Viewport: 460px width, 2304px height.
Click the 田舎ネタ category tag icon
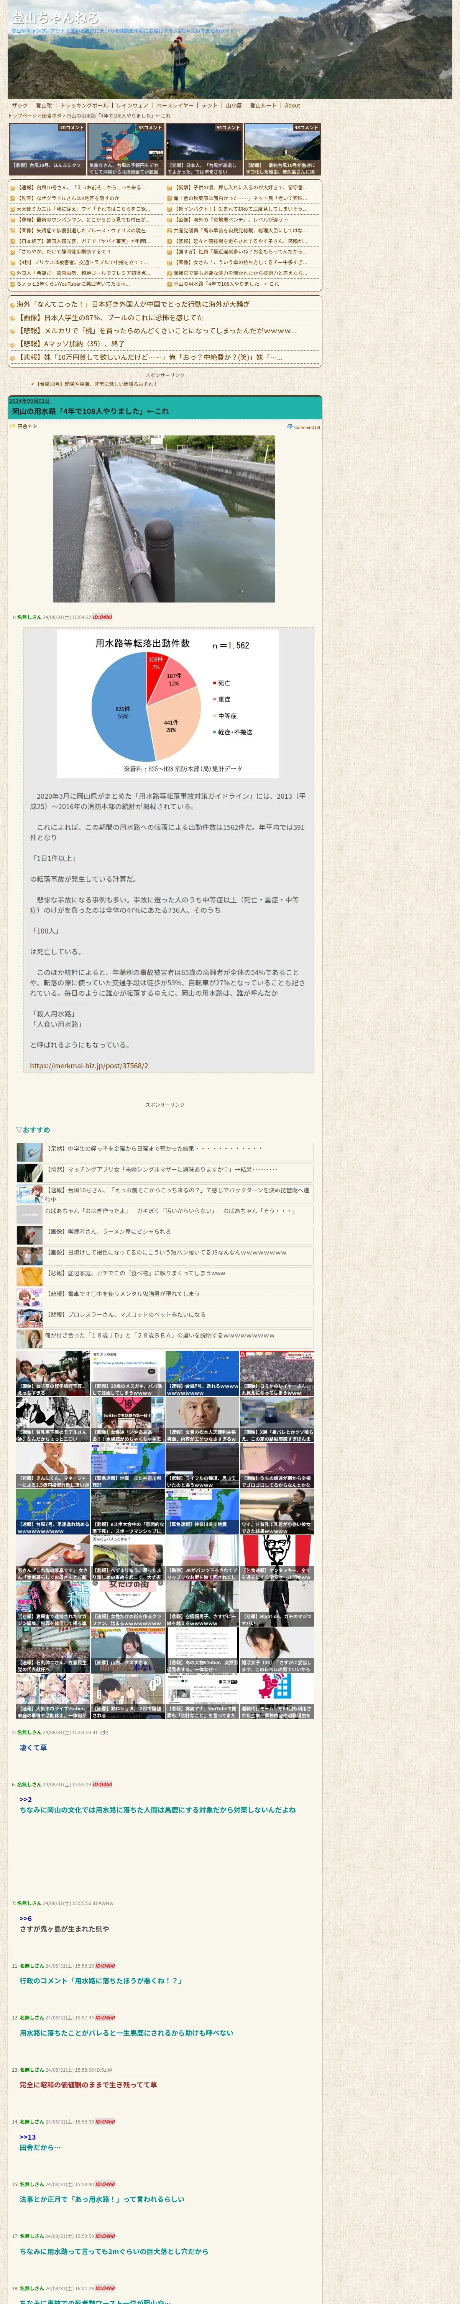point(13,427)
